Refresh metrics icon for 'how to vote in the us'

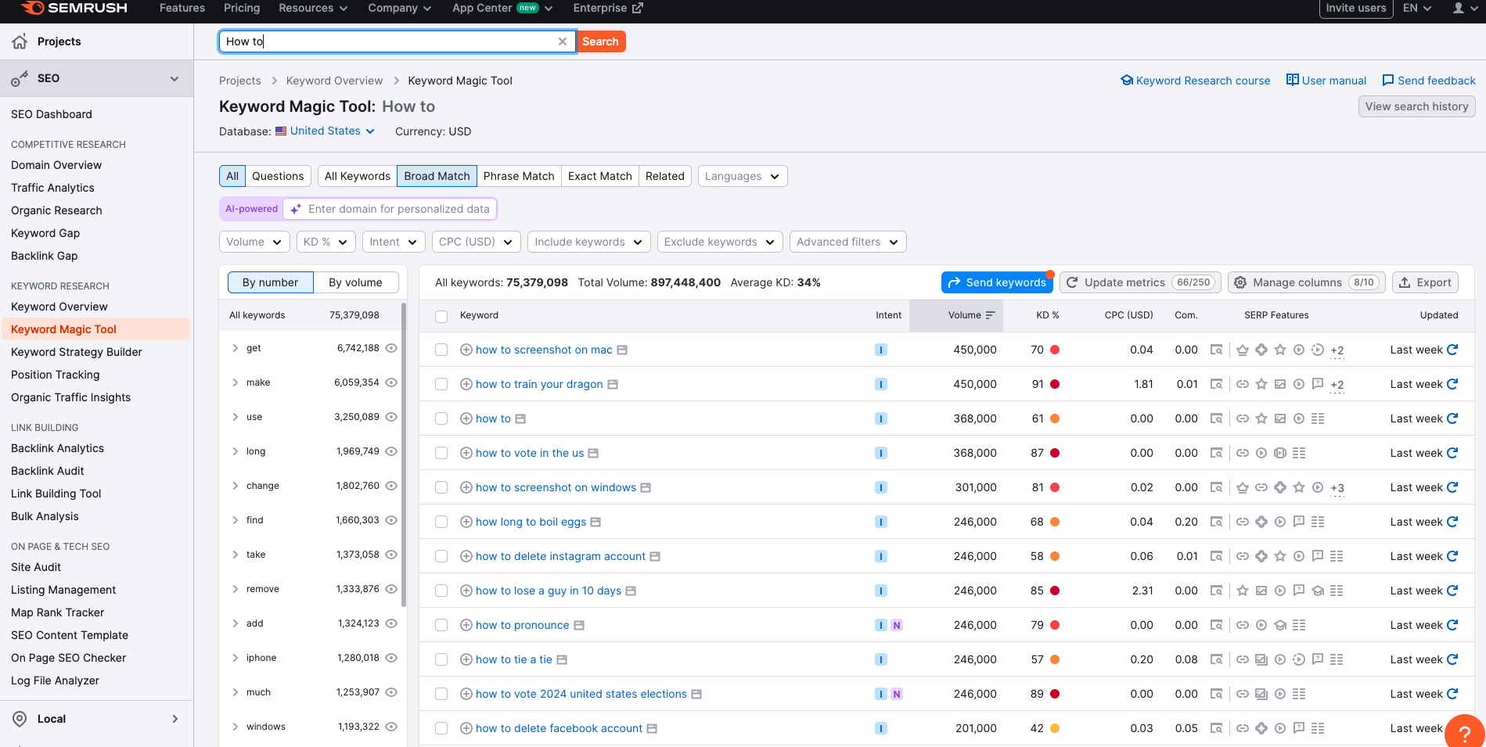[x=1452, y=453]
